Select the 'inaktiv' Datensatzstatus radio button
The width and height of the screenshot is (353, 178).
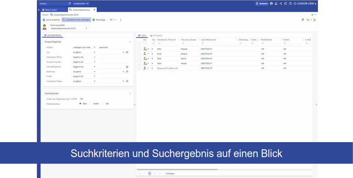point(91,104)
